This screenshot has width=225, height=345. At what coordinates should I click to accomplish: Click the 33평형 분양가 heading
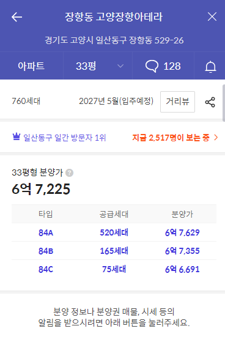(37, 172)
